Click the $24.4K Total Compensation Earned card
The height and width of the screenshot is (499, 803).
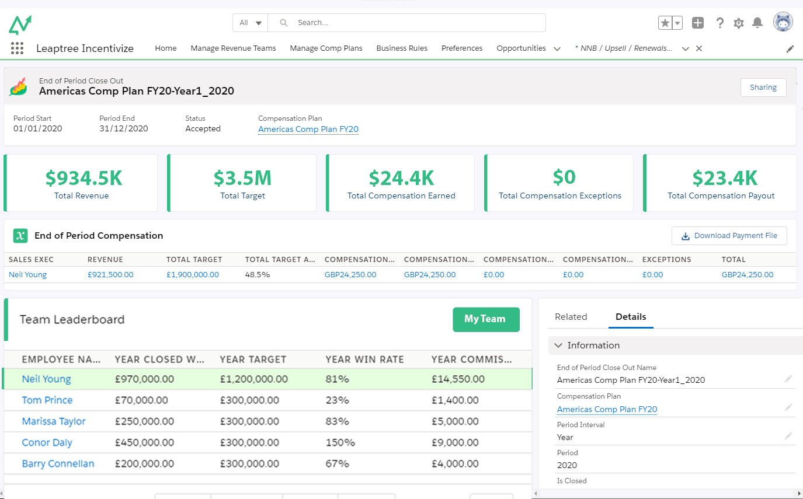(x=401, y=183)
